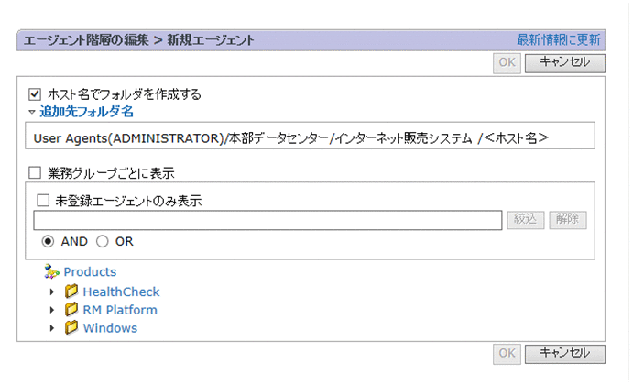Screen dimensions: 633x385
Task: Click the bottom OK button
Action: (507, 355)
